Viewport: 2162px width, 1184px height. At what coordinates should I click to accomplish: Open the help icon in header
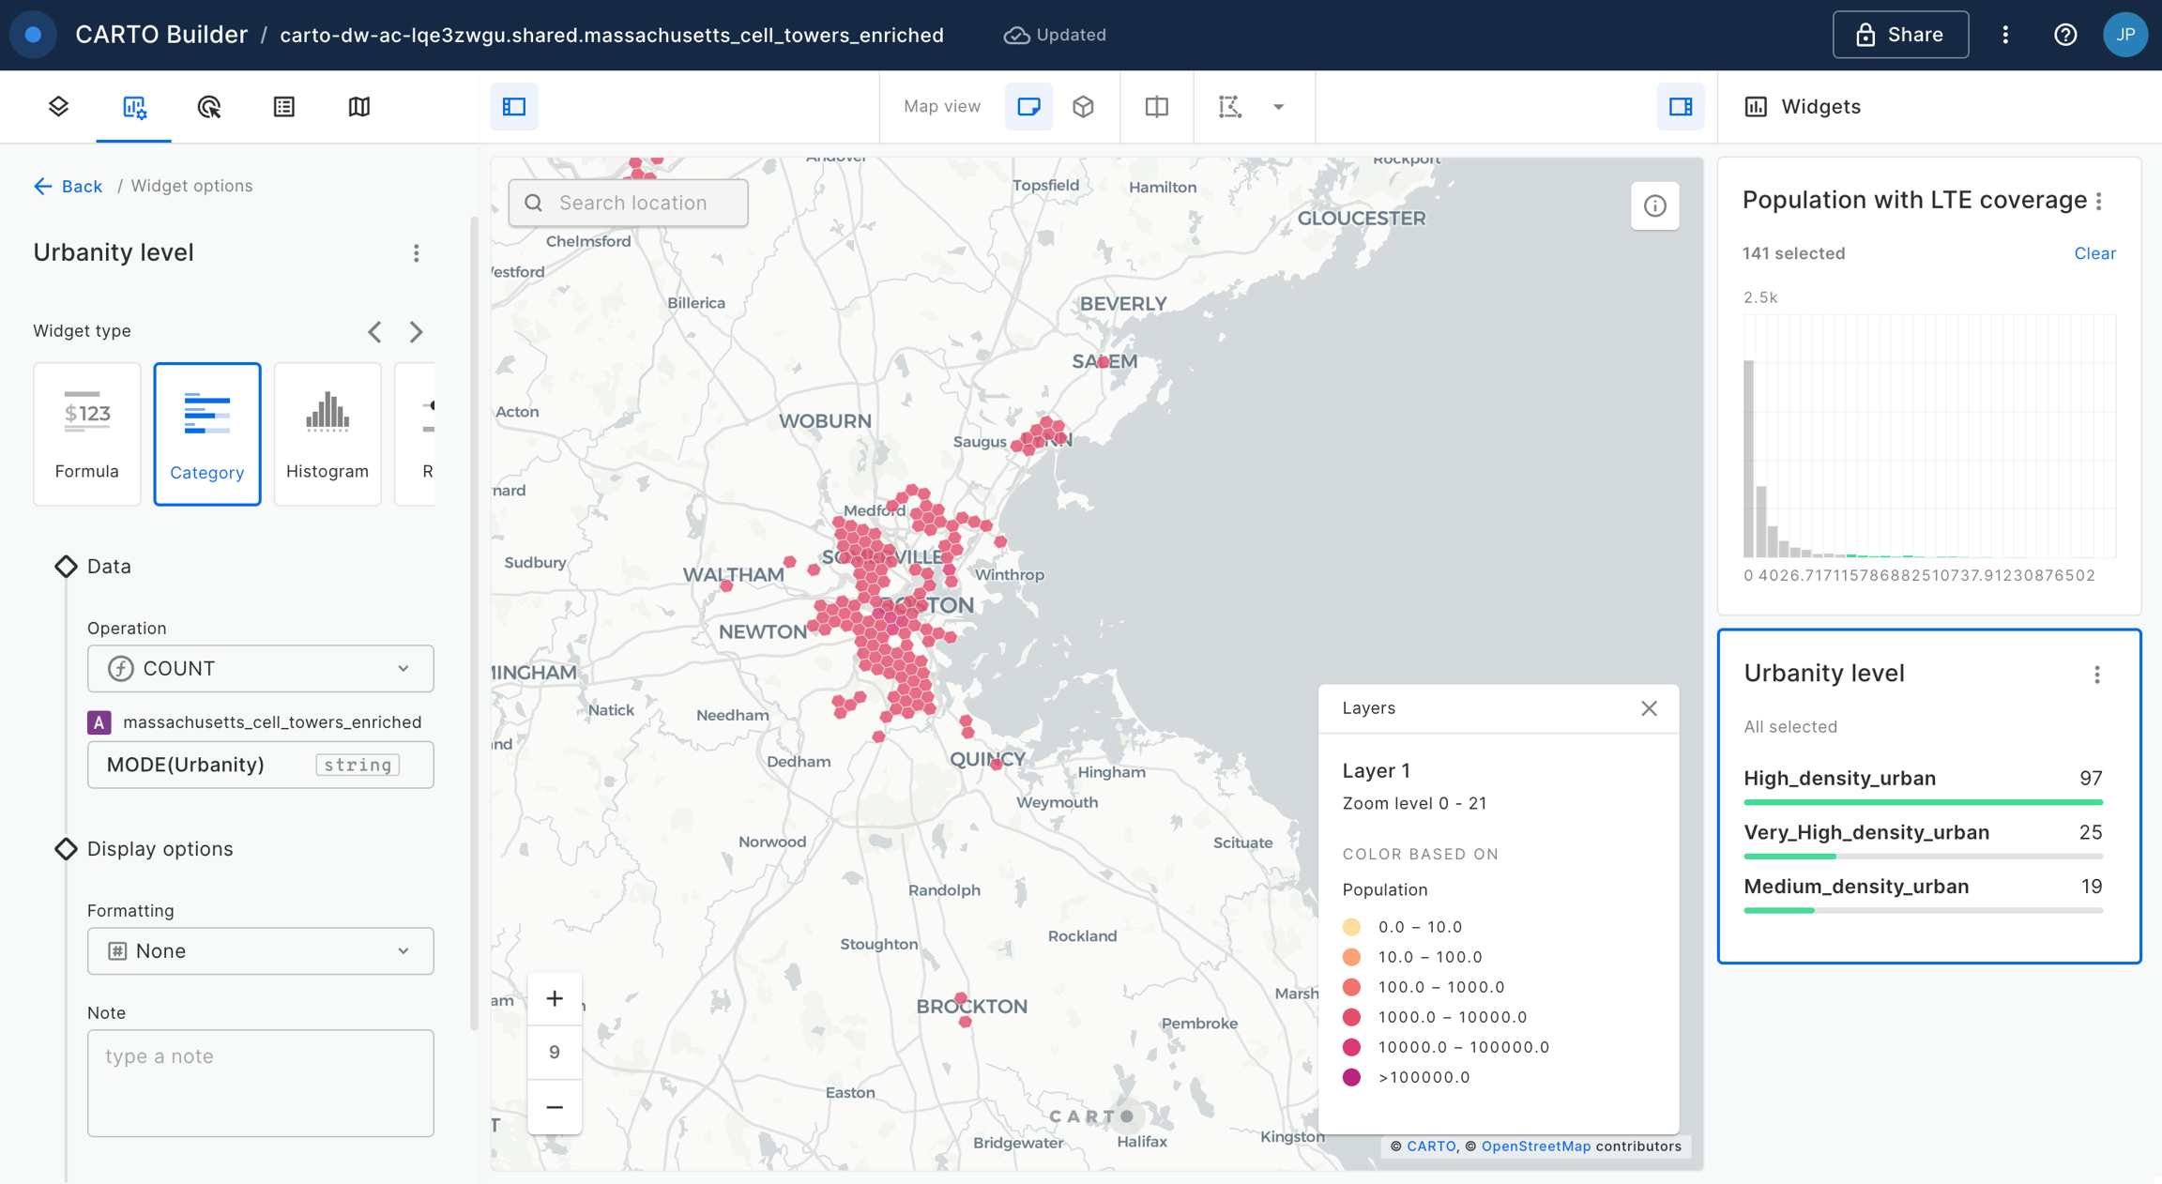coord(2064,35)
